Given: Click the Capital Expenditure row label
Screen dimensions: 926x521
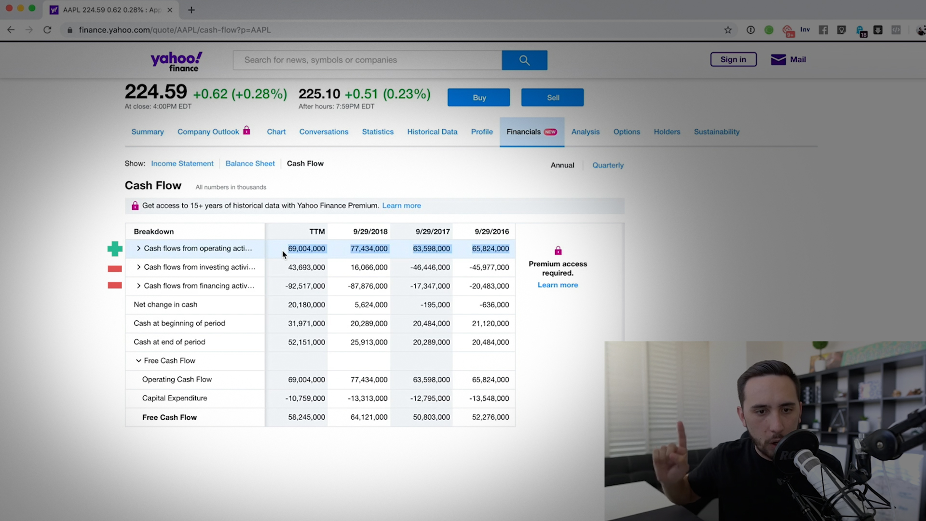Looking at the screenshot, I should (175, 398).
